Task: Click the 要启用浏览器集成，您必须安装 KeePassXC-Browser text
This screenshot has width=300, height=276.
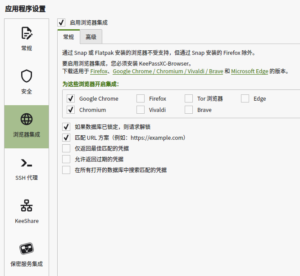Action: click(127, 63)
